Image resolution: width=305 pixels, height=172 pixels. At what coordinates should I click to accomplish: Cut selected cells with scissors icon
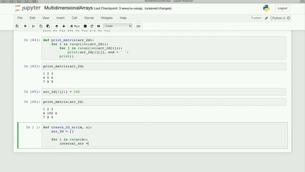[33, 26]
